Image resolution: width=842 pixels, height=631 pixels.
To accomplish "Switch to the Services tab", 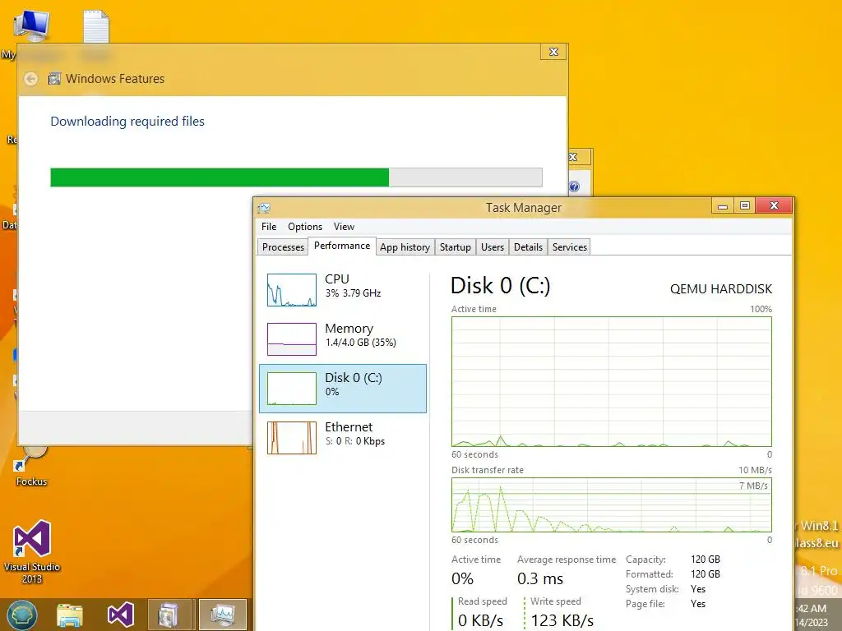I will point(569,246).
